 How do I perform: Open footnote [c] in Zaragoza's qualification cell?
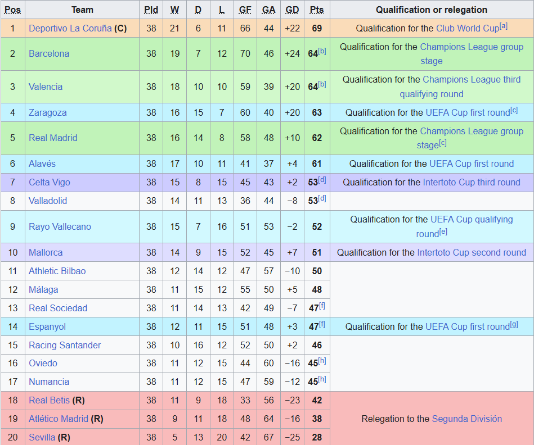(514, 110)
